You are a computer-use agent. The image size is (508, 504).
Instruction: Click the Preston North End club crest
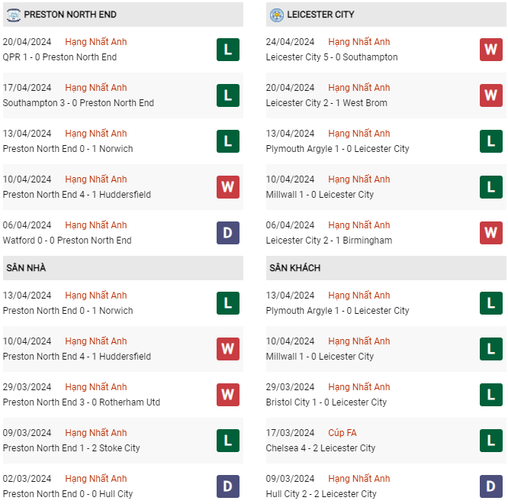pos(14,15)
